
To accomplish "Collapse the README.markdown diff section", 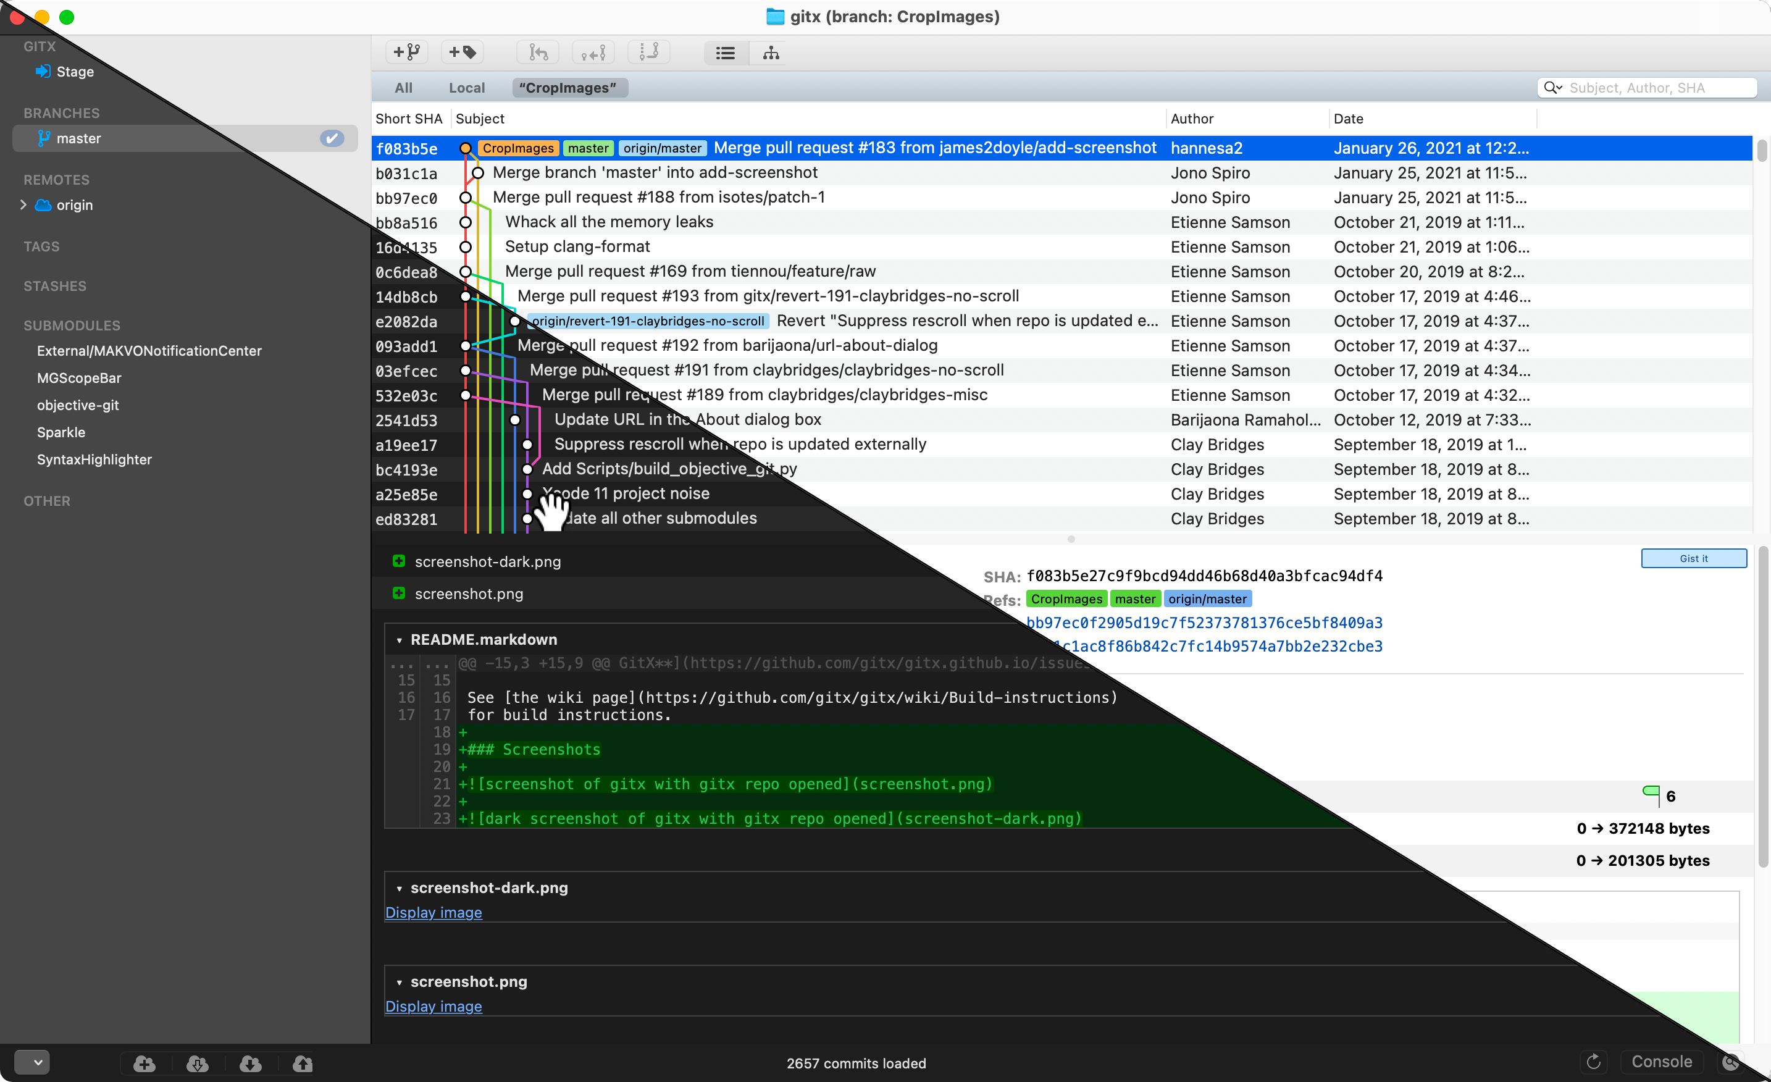I will (x=399, y=640).
